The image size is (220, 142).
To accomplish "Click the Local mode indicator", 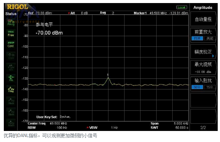I will 182,7.
